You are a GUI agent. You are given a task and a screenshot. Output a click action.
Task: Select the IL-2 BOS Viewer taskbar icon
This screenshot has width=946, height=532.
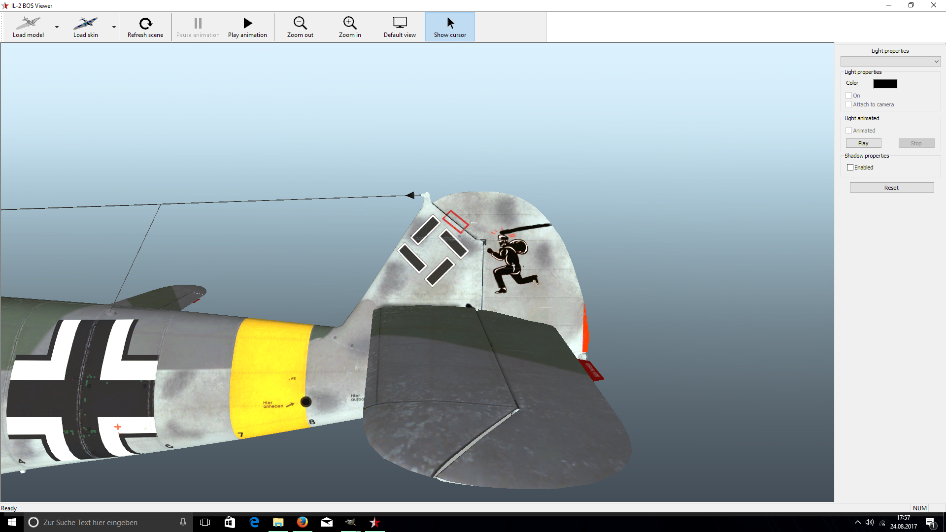coord(375,522)
